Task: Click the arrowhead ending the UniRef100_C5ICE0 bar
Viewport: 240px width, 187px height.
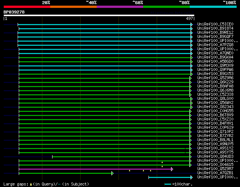Action: click(192, 24)
